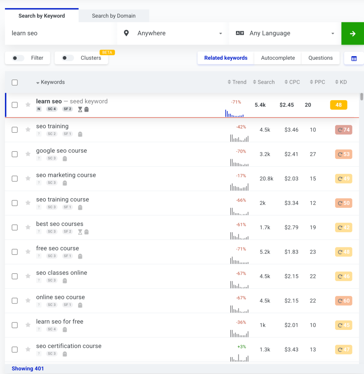The width and height of the screenshot is (364, 374).
Task: Open the Questions tab
Action: click(x=320, y=58)
